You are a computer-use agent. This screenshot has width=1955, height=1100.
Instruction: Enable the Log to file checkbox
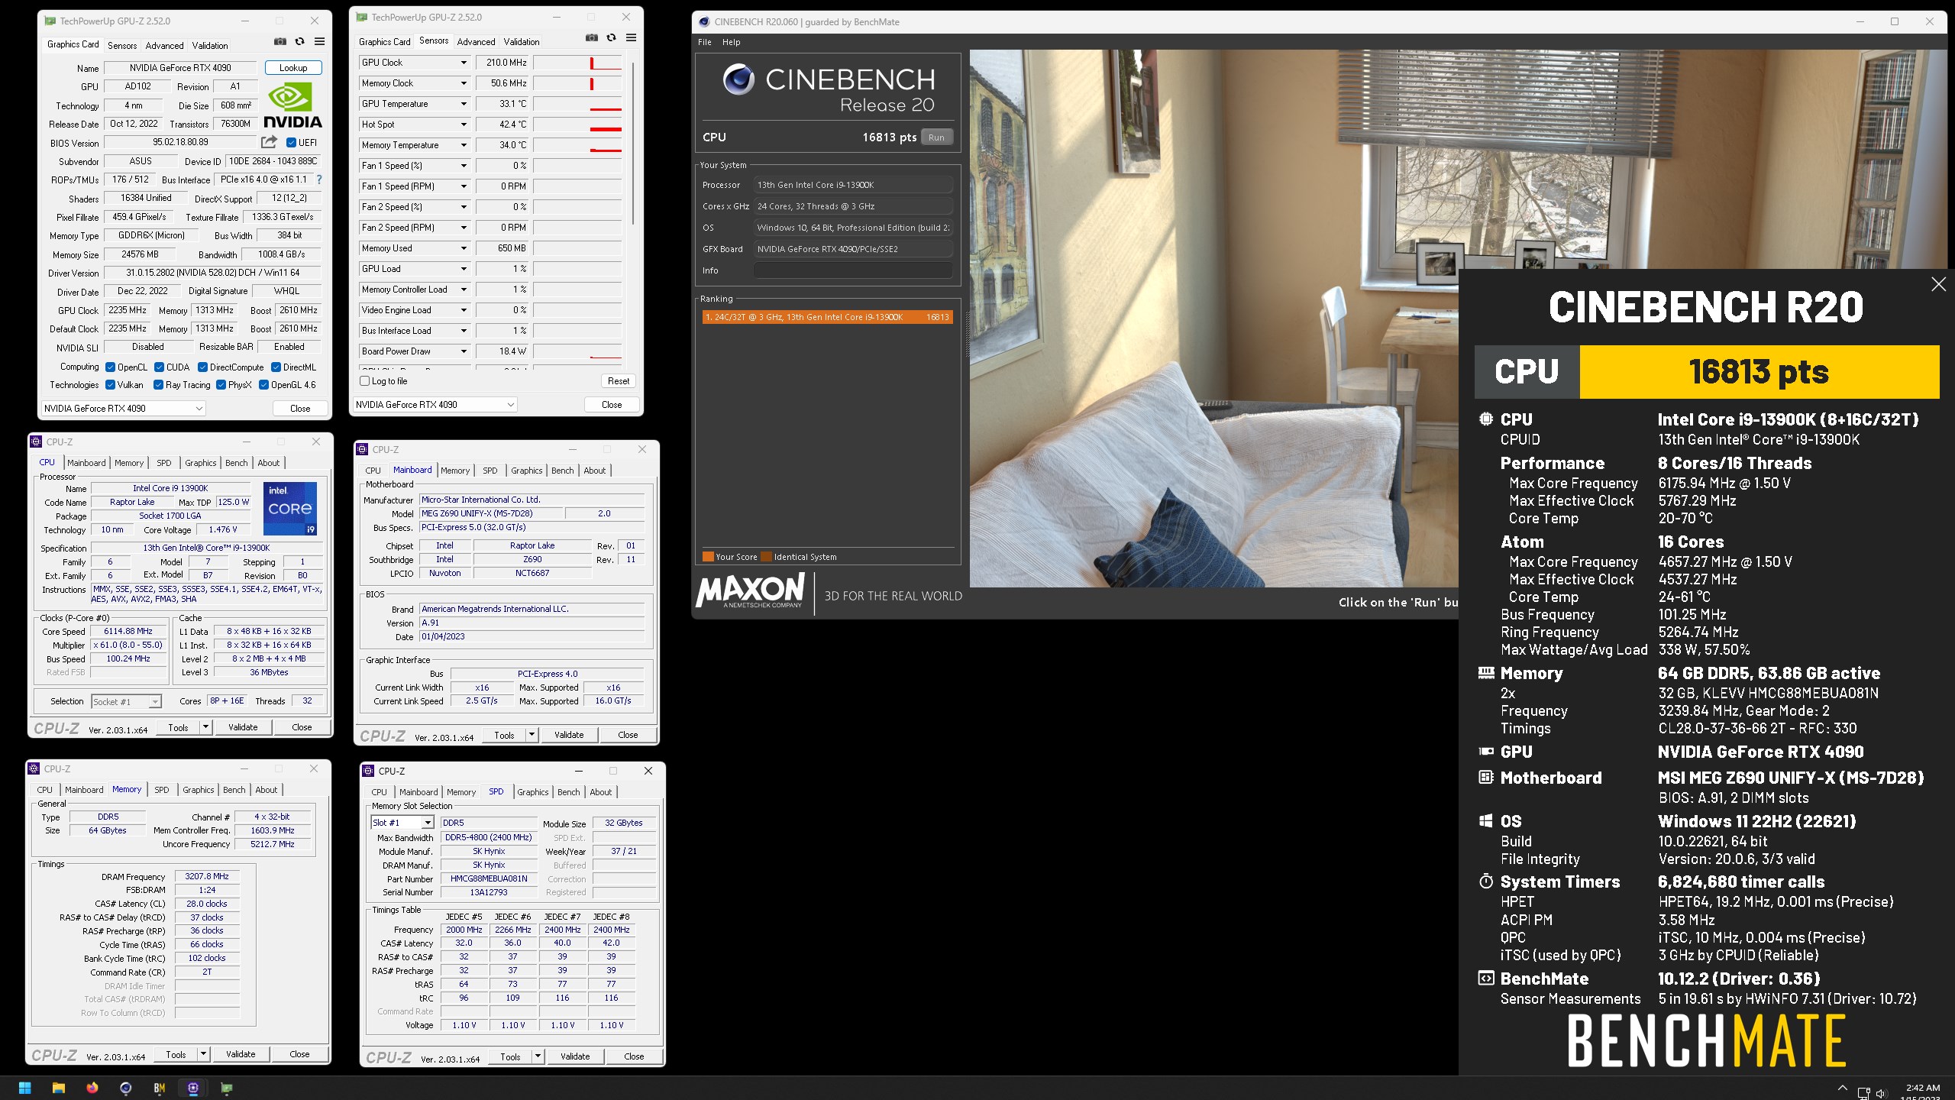point(365,381)
